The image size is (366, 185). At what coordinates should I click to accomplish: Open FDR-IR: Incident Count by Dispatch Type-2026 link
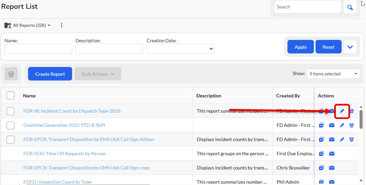72,111
